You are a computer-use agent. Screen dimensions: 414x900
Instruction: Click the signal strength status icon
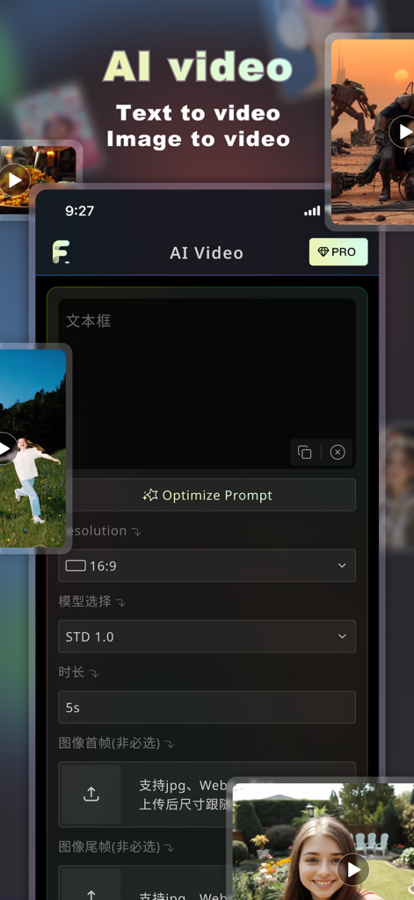point(312,211)
